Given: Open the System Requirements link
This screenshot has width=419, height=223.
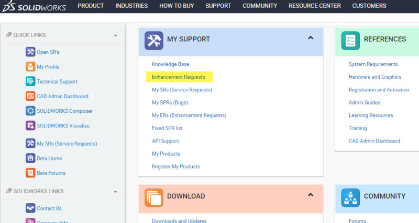Looking at the screenshot, I should coord(373,64).
